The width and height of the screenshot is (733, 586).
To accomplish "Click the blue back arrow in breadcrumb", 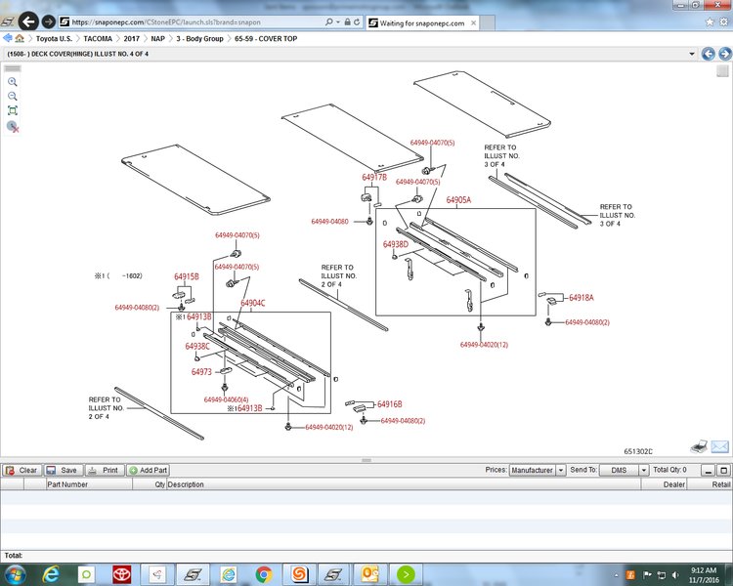I will pos(8,38).
